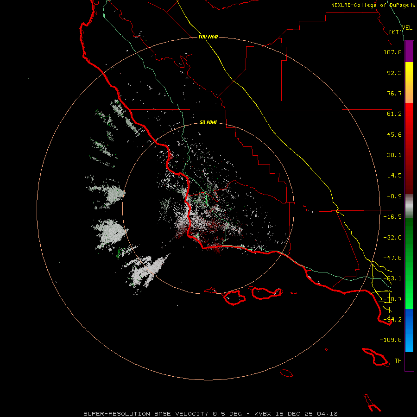
Task: Click the 76.7 velocity scale value
Action: 394,93
